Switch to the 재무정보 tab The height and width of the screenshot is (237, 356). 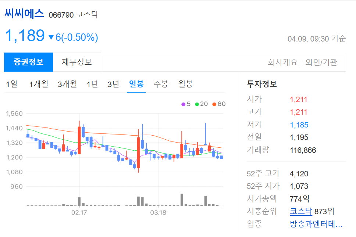click(77, 62)
